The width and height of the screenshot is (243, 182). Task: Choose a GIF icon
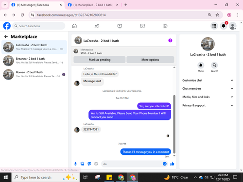pos(96,164)
